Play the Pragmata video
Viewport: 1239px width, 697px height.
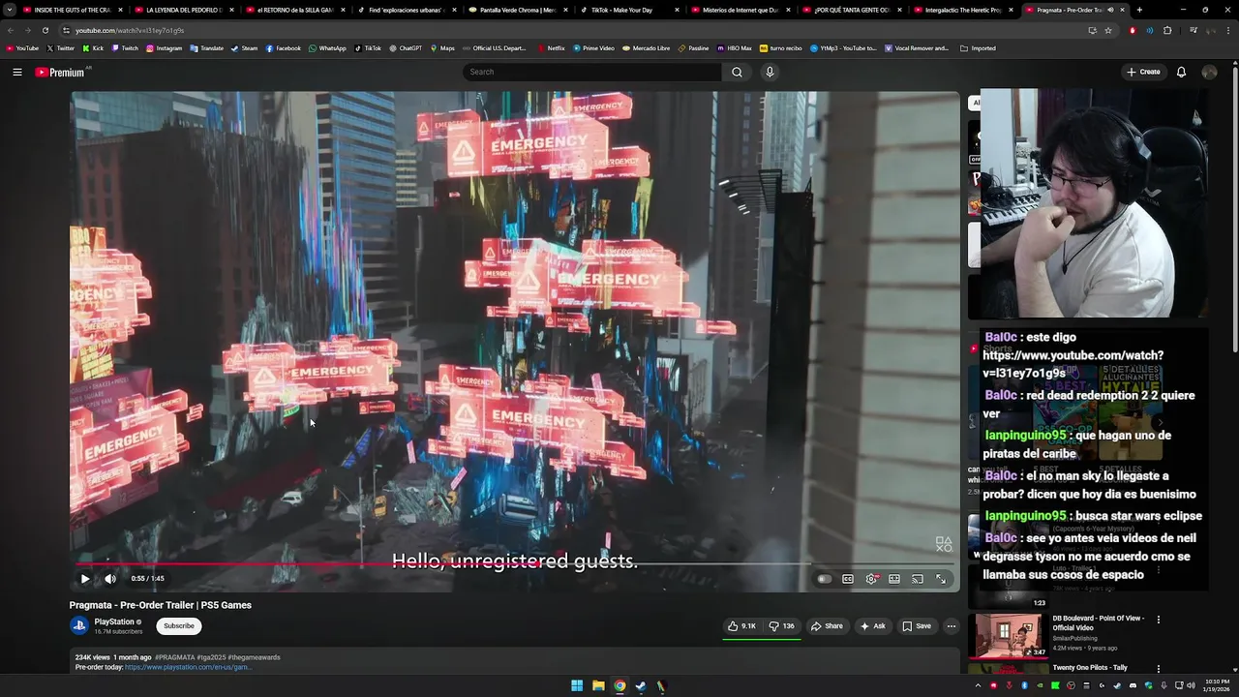[x=85, y=579]
